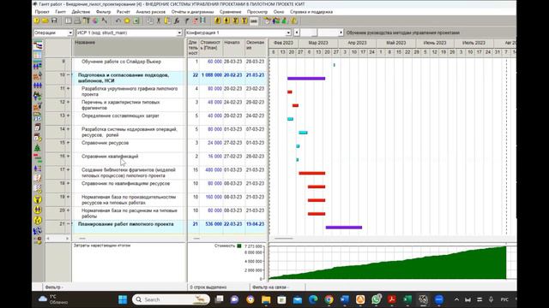
Task: Click the yellow warning triangle icon ending the toolbar
Action: 293,21
